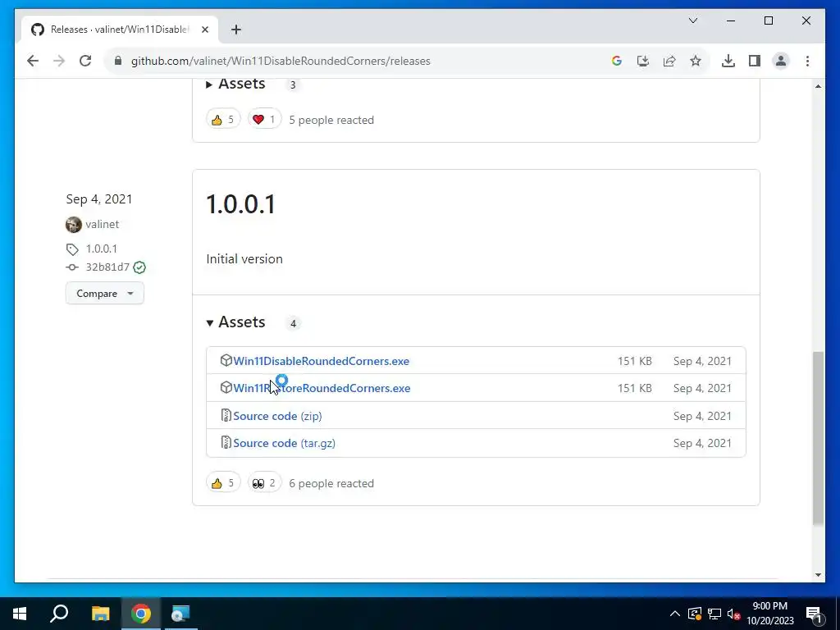840x630 pixels.
Task: Open the Compare dropdown
Action: point(104,293)
